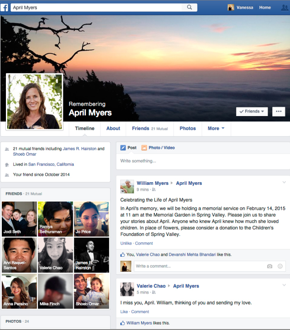Open San Francisco, California link
290x330 pixels.
tap(51, 164)
